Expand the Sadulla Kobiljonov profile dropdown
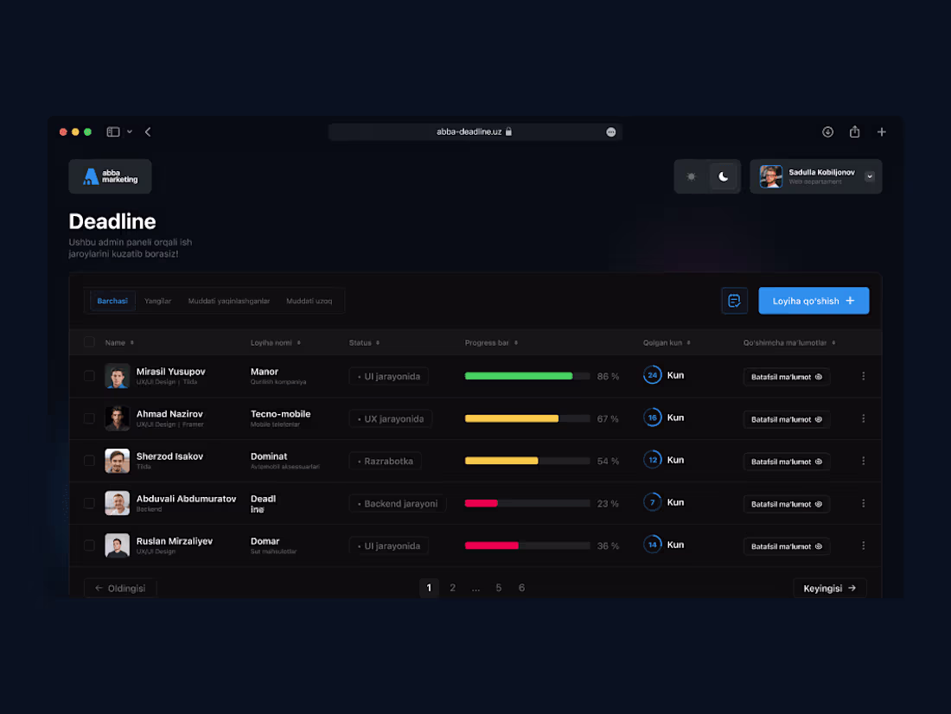 pos(869,175)
